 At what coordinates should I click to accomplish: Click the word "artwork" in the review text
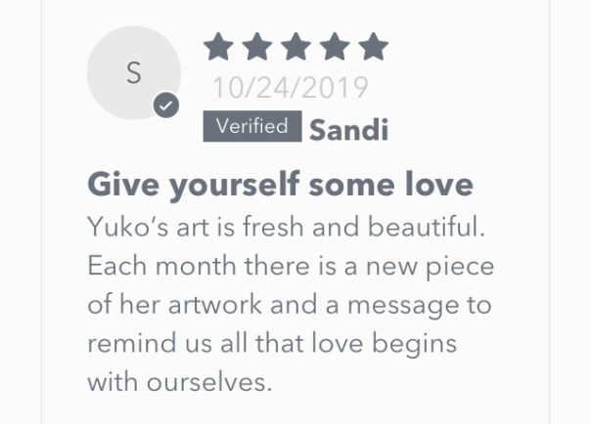click(x=214, y=305)
